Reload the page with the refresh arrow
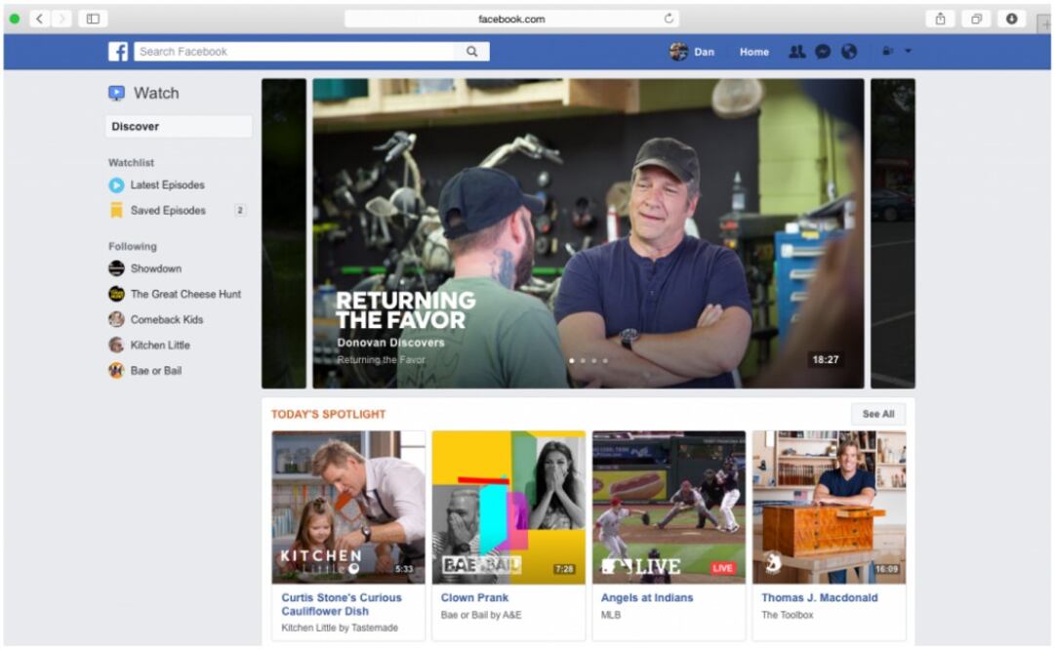Screen dimensions: 1055x650 pos(669,17)
